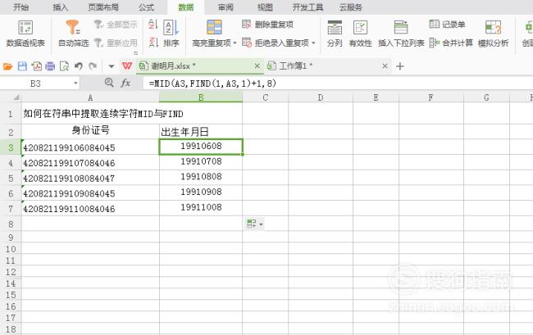Select column A header

point(90,97)
